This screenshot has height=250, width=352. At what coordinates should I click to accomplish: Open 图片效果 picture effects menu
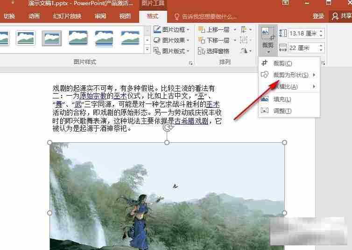[171, 40]
